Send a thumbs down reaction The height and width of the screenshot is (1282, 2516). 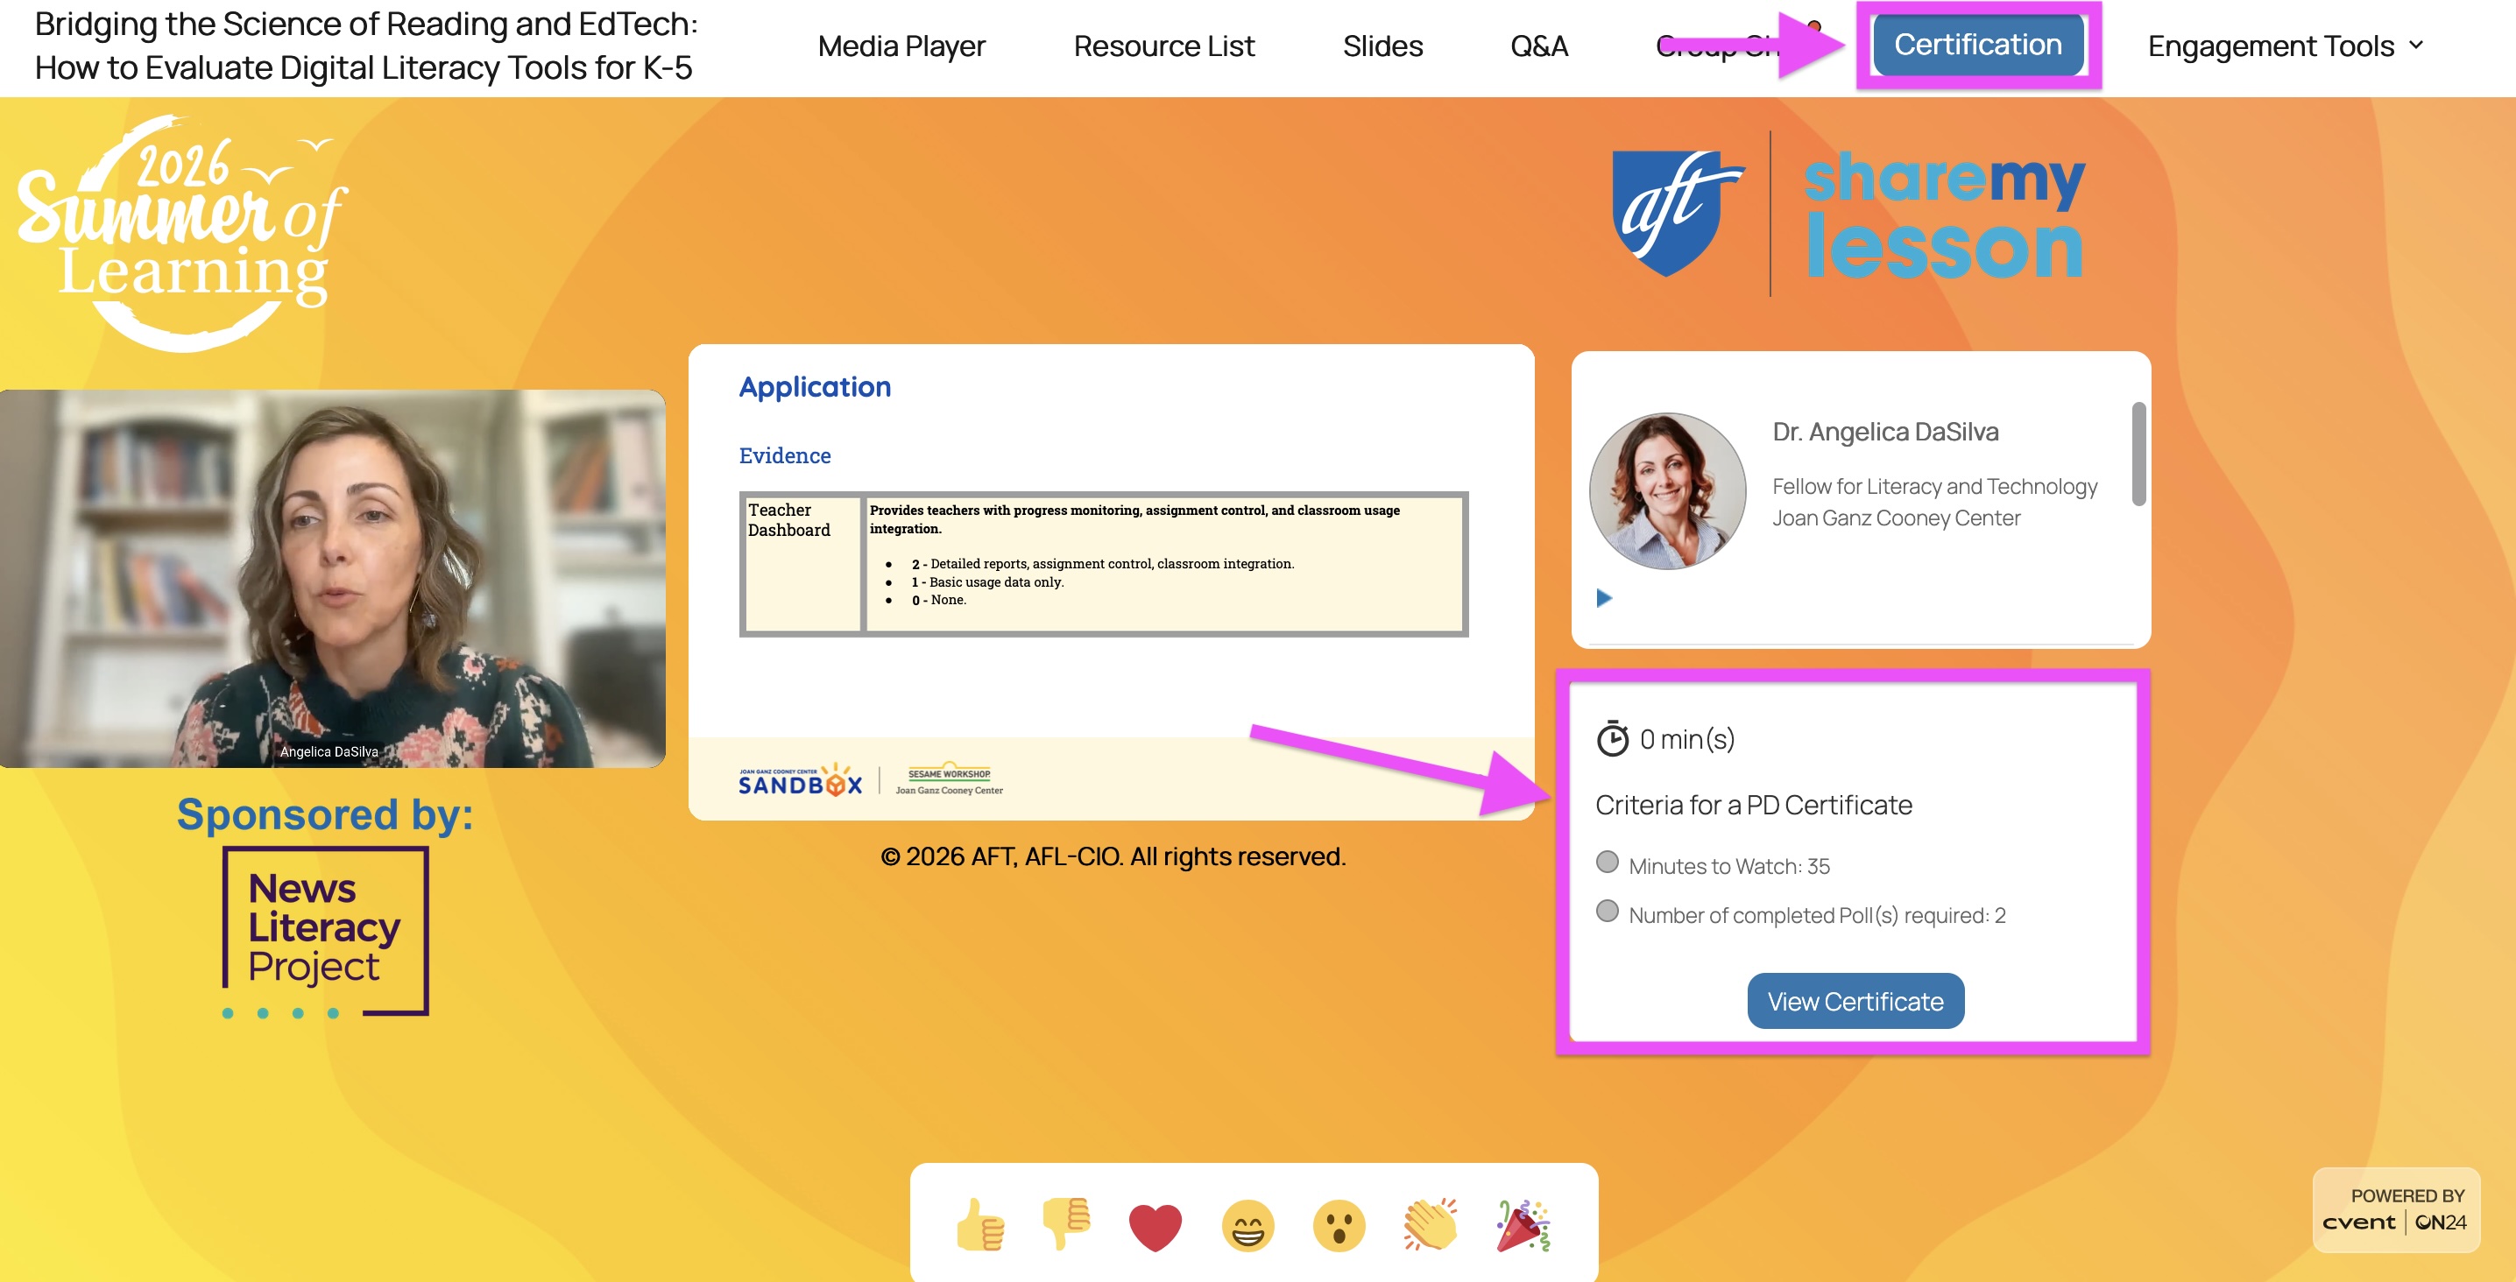tap(1065, 1224)
